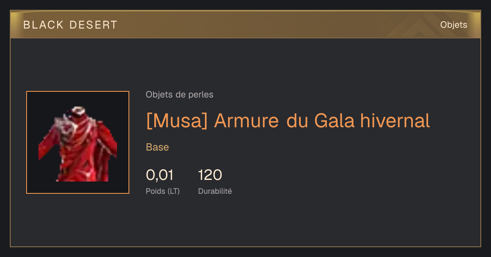Click the word BLACK in header

[44, 25]
